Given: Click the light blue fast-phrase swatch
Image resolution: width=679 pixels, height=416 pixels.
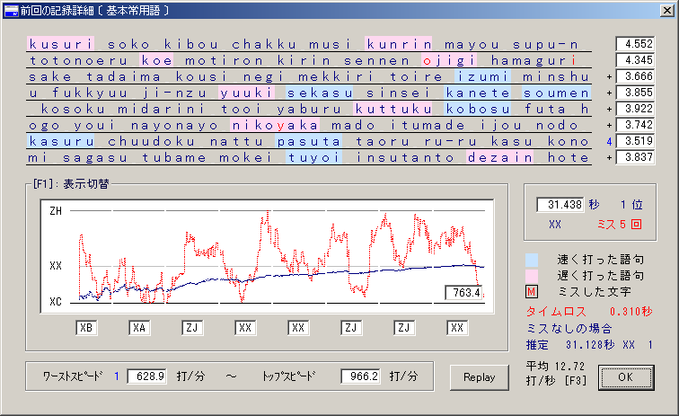Looking at the screenshot, I should point(532,260).
